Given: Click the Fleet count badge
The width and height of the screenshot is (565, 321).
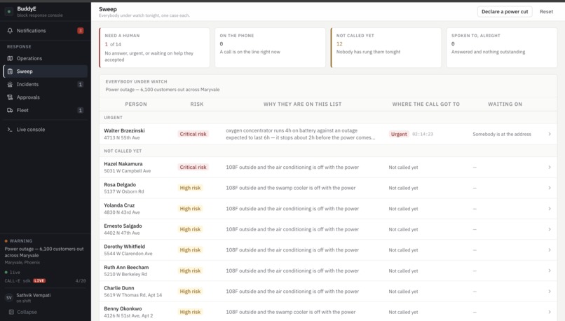Looking at the screenshot, I should click(81, 110).
